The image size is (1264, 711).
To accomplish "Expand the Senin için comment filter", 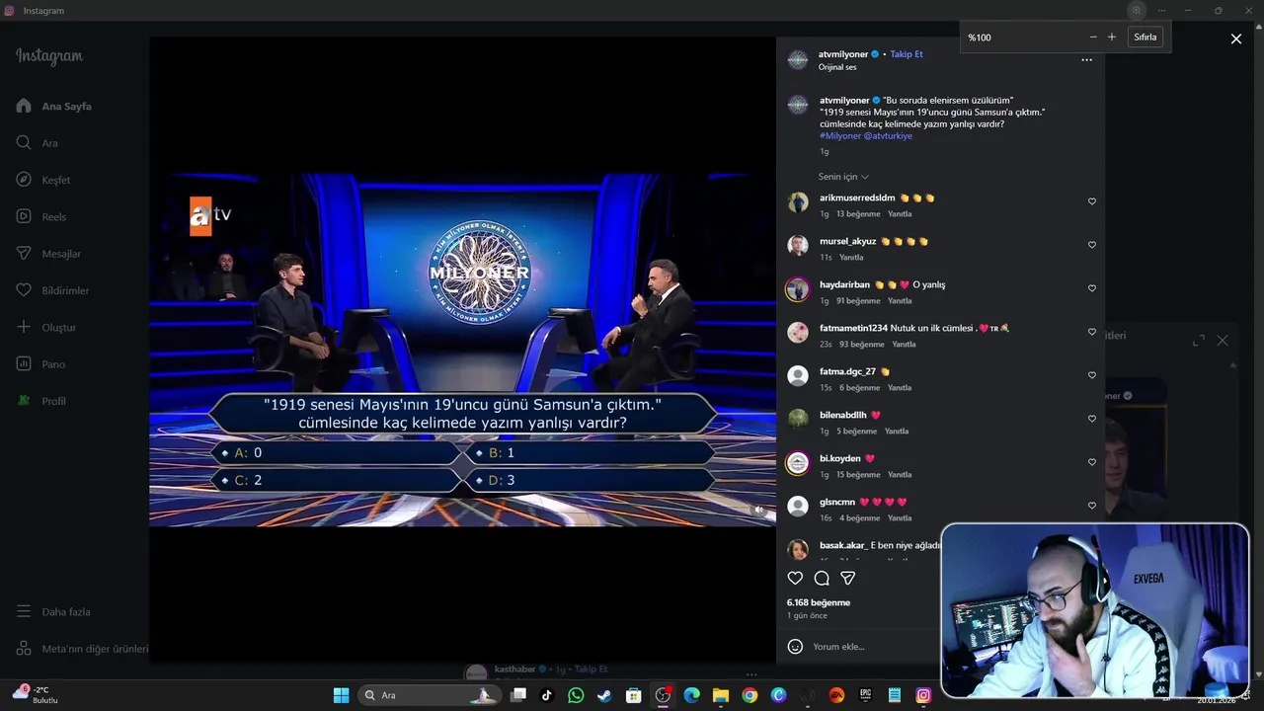I will pyautogui.click(x=843, y=177).
